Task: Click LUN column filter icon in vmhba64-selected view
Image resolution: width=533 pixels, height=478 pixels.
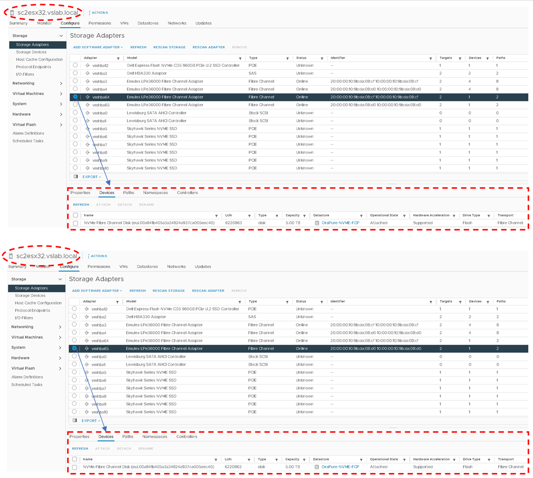Action: pos(249,216)
